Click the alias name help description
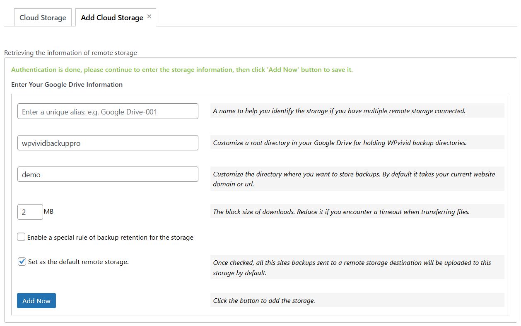This screenshot has width=521, height=326. click(x=339, y=111)
